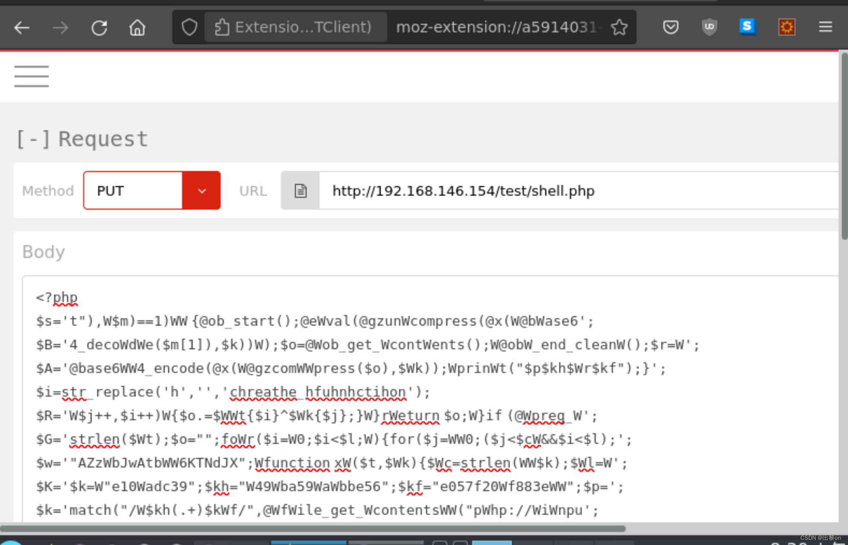The image size is (848, 545).
Task: Click the forward navigation arrow
Action: coord(60,28)
